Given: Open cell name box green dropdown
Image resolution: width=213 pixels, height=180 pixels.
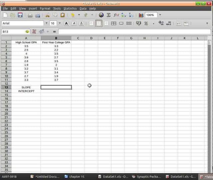Looking at the screenshot, I should (27, 32).
